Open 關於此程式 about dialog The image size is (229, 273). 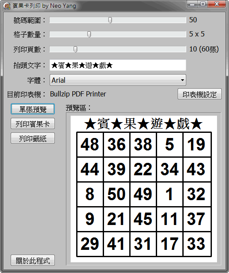pyautogui.click(x=33, y=260)
